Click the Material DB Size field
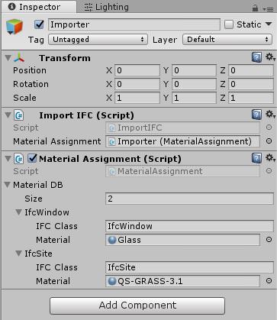Screen dimensions: 277x320 (189, 199)
